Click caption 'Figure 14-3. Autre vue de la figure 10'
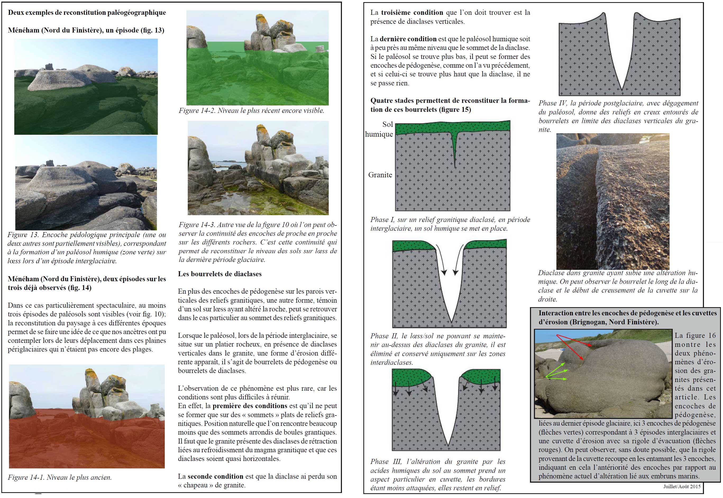723x498 pixels. [x=258, y=242]
